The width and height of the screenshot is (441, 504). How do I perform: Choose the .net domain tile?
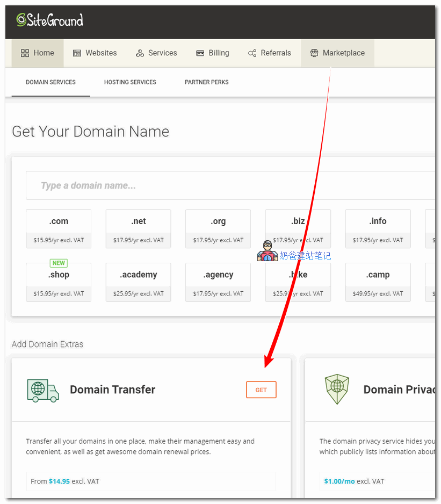click(138, 228)
